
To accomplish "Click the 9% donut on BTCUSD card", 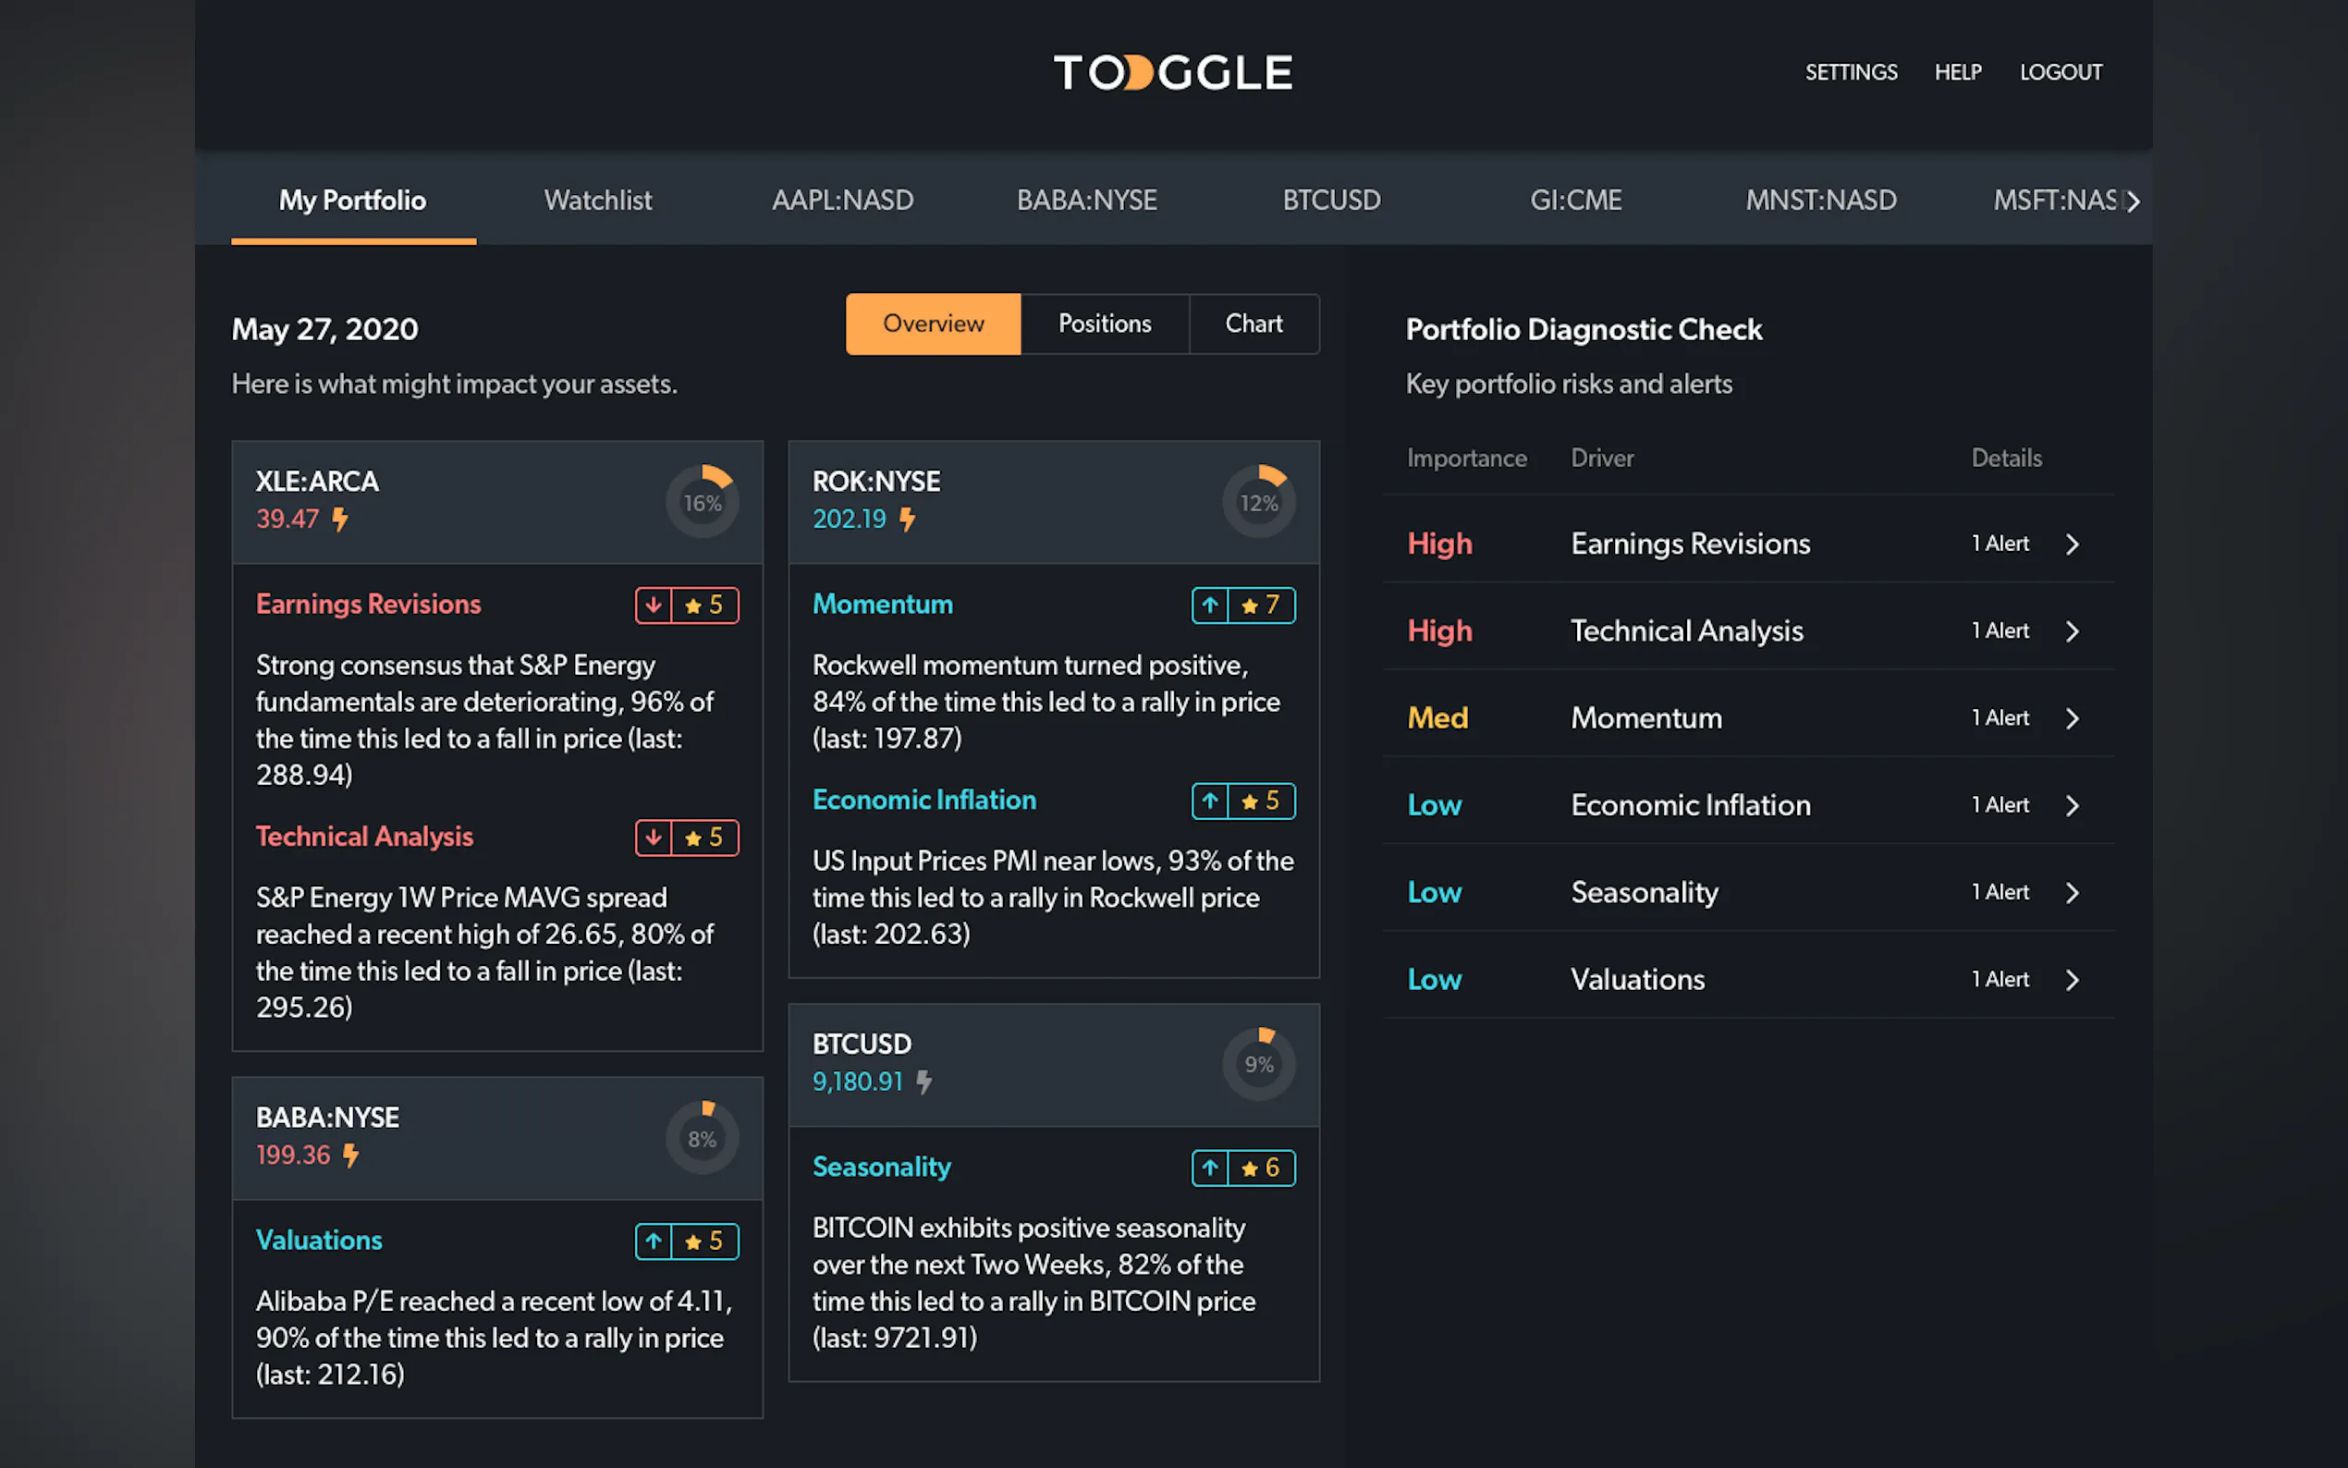I will click(x=1259, y=1064).
